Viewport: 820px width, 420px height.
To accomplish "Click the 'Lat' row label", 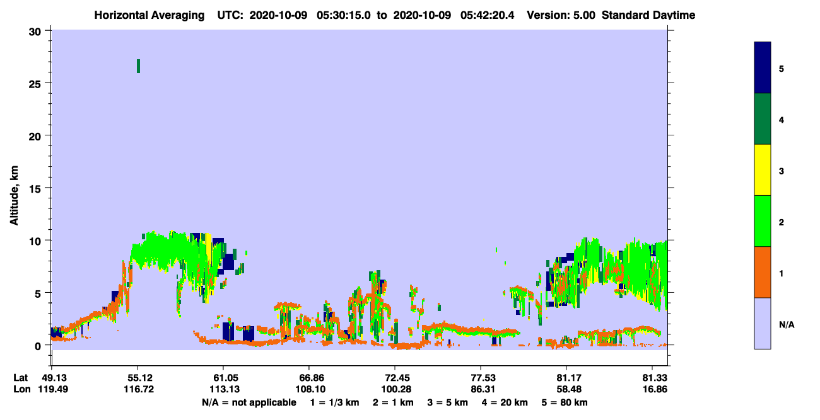I will [21, 378].
